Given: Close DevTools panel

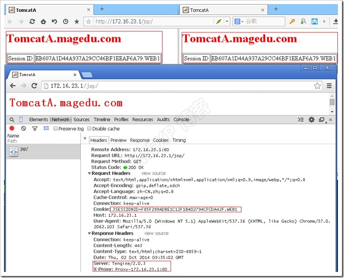Looking at the screenshot, I should [331, 119].
